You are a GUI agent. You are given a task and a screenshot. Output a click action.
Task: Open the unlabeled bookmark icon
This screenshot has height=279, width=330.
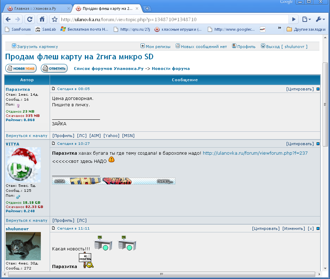262,29
